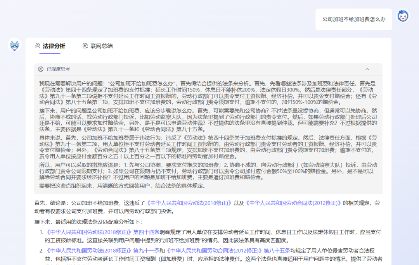
Task: Click the user message bubble 公司加班不给加班费怎么办
Action: [x=353, y=19]
